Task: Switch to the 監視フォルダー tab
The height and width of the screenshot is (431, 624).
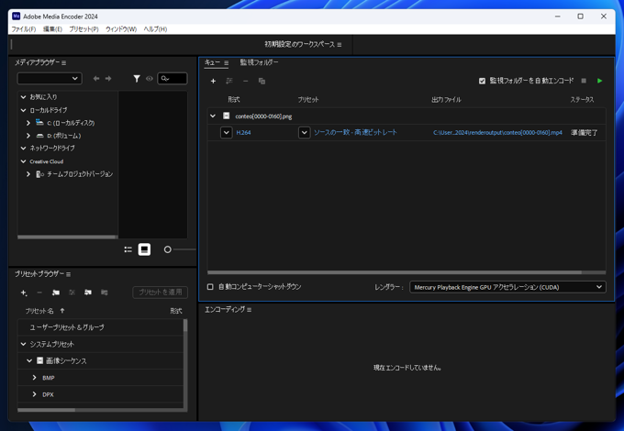Action: (259, 62)
